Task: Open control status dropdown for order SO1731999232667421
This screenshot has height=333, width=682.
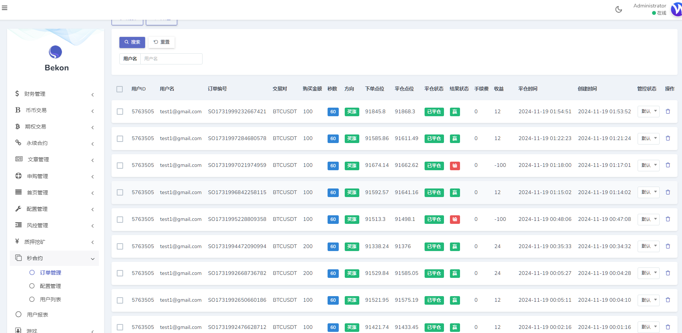Action: [648, 111]
